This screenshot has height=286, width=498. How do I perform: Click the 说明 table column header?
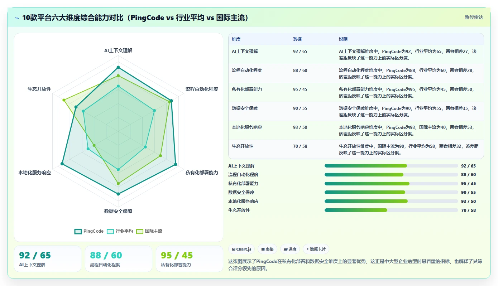click(343, 39)
